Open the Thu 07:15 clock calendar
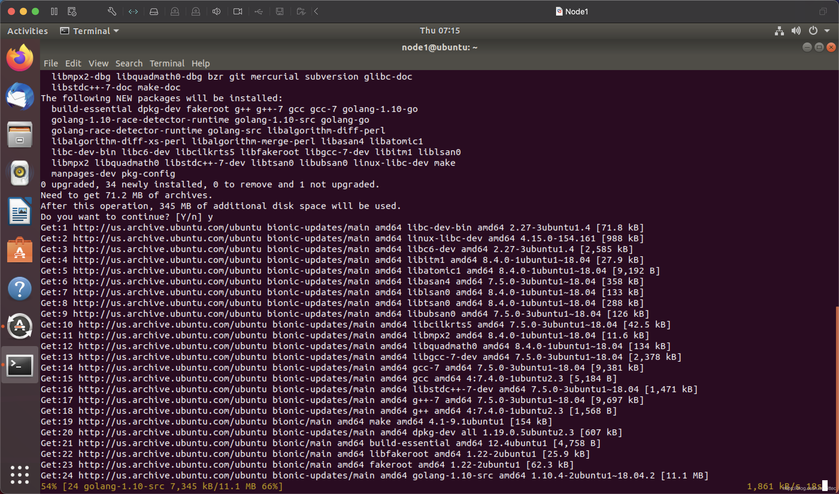 point(440,31)
